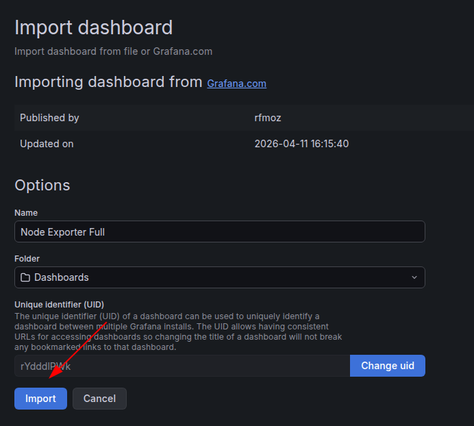
Task: Select the UID field 'rYdddlPWk'
Action: [182, 366]
